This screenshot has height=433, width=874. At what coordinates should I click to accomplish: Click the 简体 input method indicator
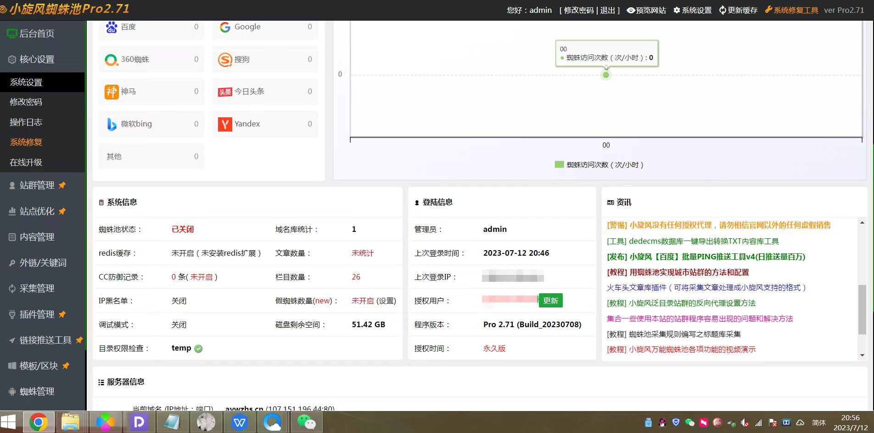818,422
